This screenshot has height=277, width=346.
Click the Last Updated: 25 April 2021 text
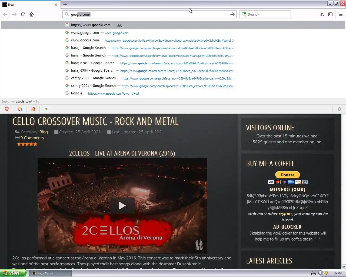[138, 132]
